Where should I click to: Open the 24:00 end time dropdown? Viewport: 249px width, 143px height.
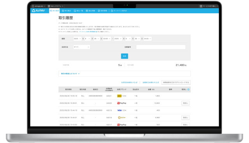(x=147, y=39)
